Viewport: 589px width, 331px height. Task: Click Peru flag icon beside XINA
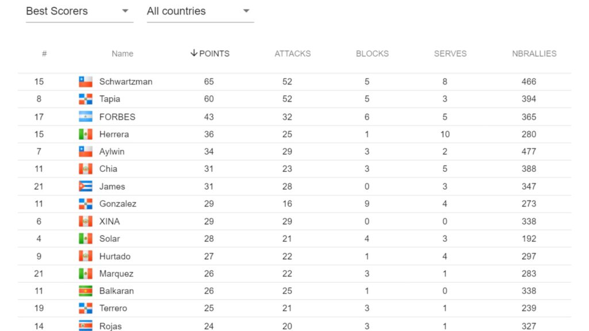click(86, 221)
